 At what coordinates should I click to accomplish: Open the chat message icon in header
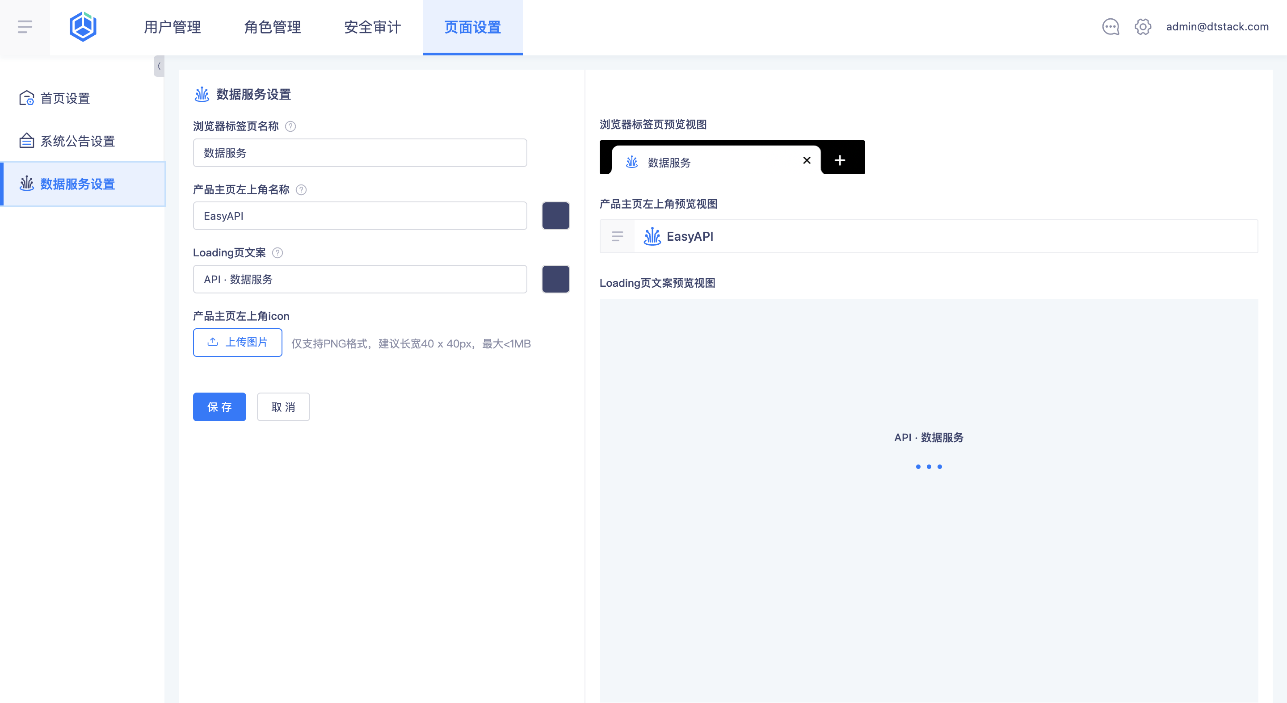1110,27
